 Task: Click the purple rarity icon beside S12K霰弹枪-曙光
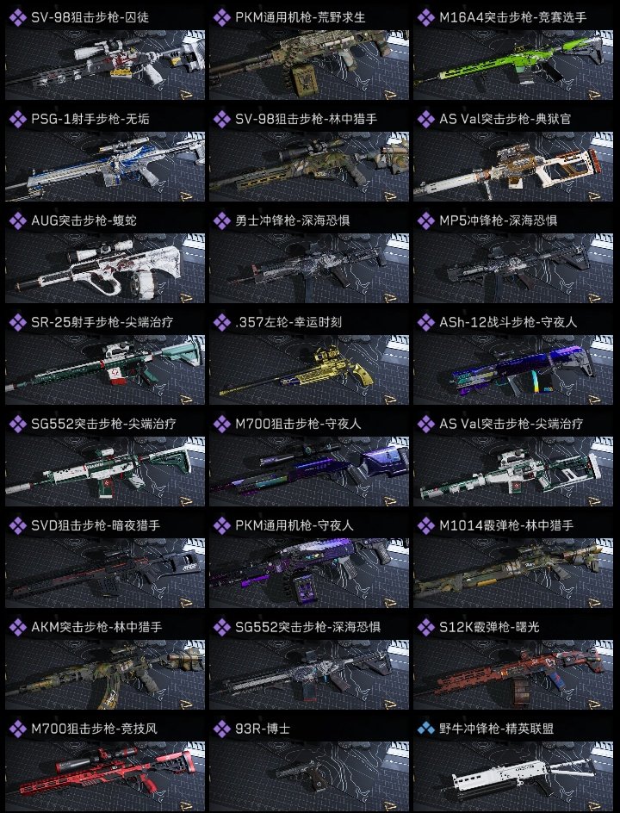425,627
